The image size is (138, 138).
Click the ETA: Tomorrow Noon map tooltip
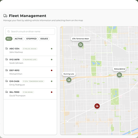(81, 39)
